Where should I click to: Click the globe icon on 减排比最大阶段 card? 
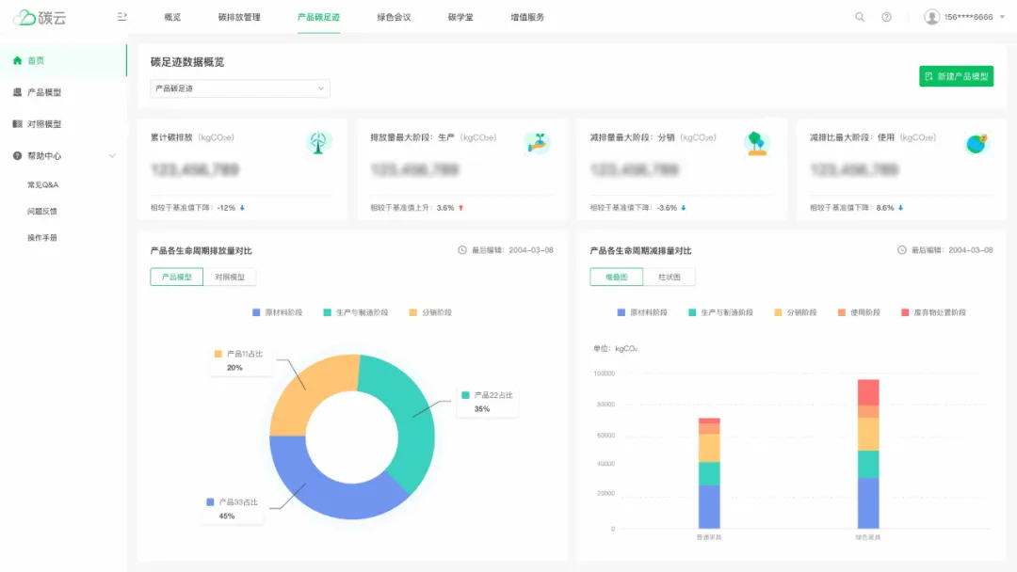pos(977,143)
